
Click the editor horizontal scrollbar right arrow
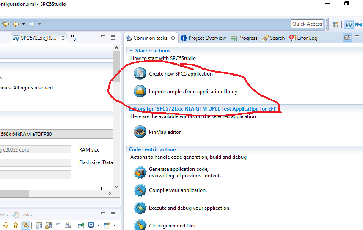tap(110, 194)
